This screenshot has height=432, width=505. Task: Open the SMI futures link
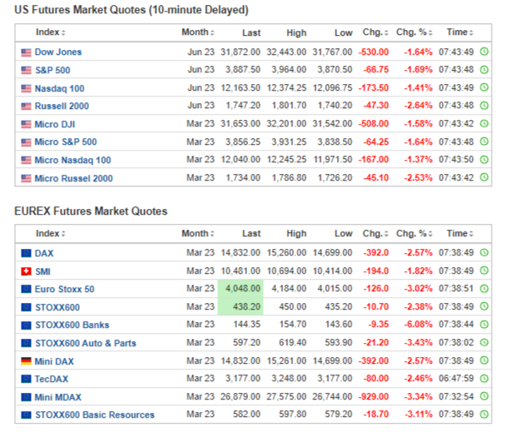tap(42, 271)
